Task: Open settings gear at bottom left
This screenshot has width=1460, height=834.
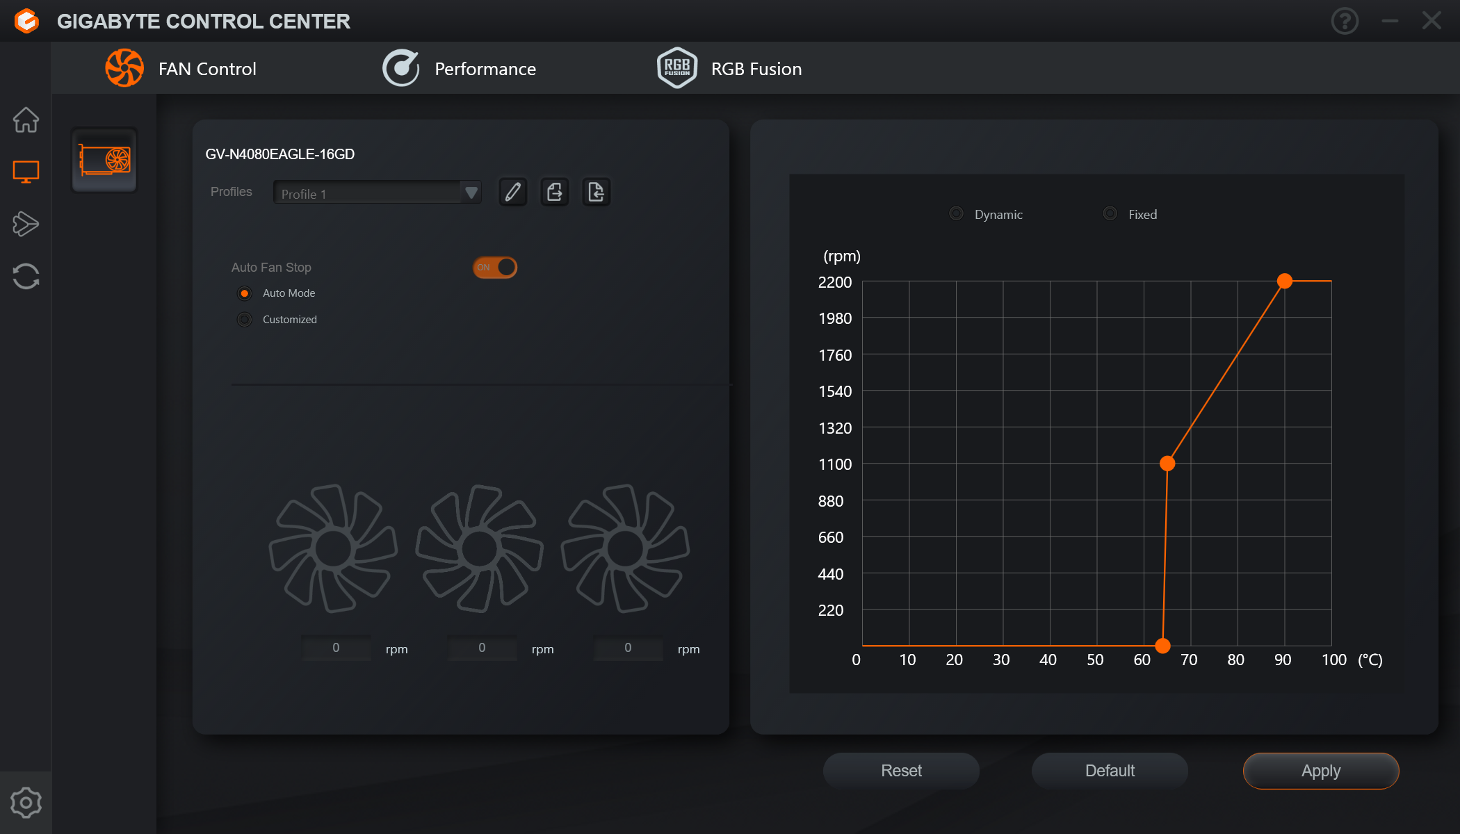Action: (26, 803)
